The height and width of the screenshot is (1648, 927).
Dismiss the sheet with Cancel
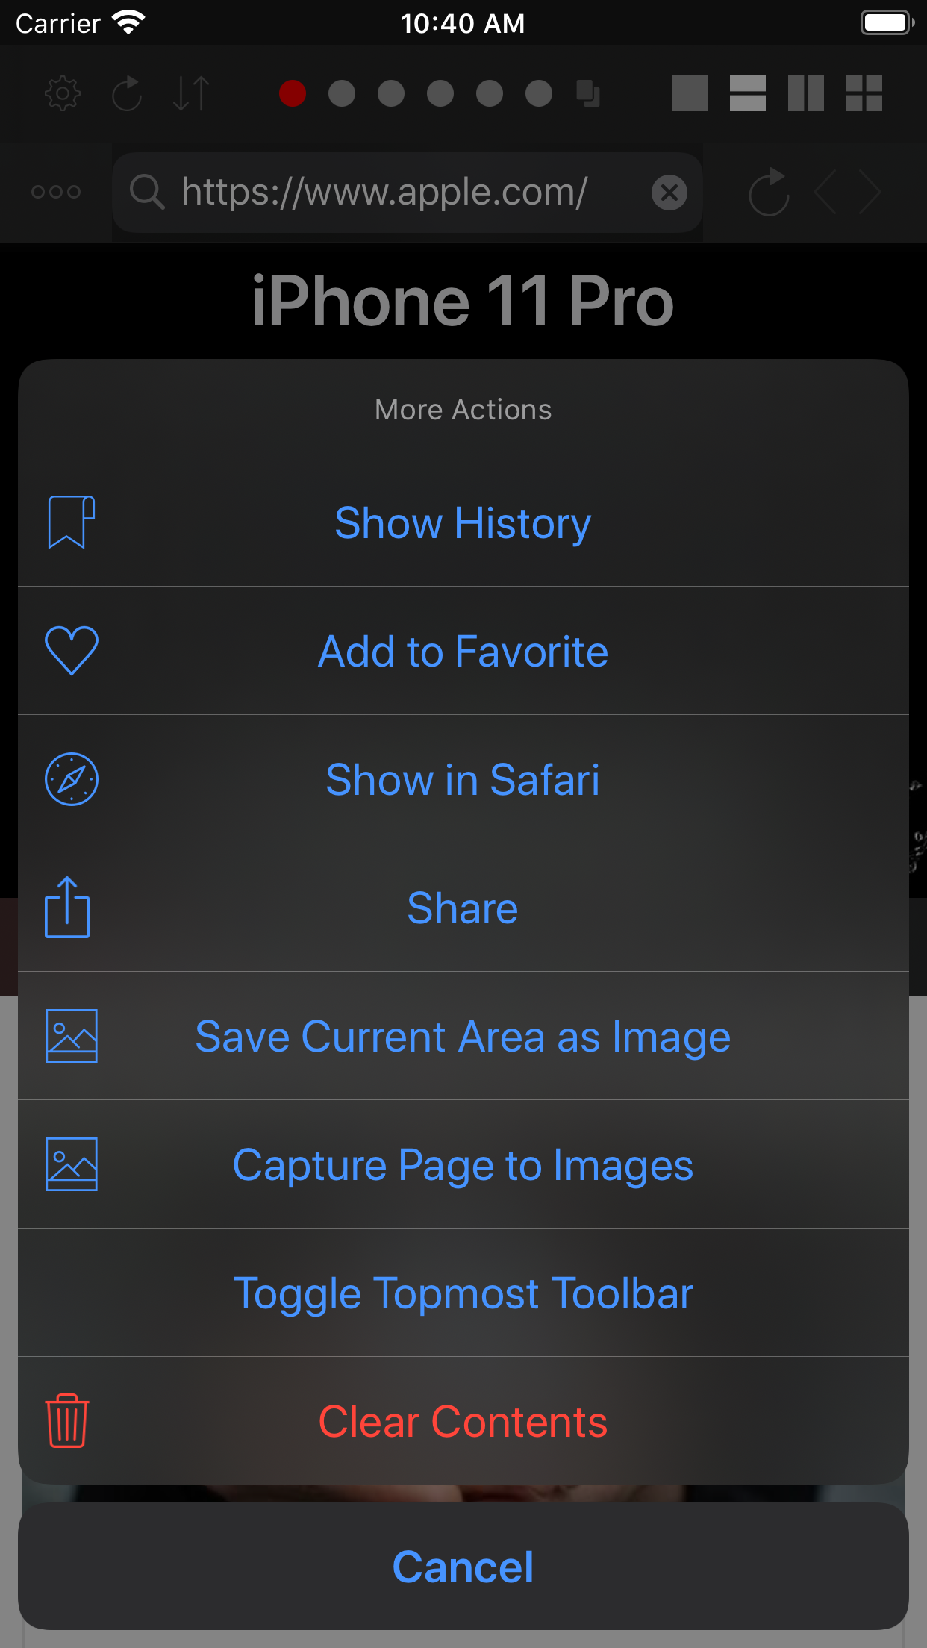pos(463,1566)
